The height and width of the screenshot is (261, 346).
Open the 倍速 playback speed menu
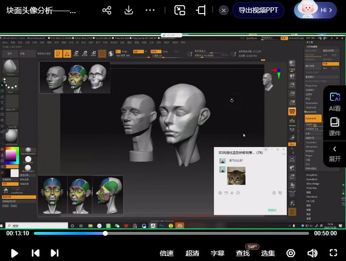click(x=166, y=253)
